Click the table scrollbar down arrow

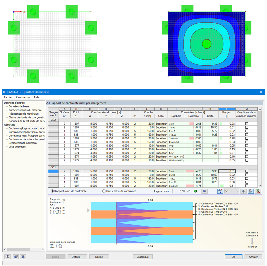click(x=260, y=186)
